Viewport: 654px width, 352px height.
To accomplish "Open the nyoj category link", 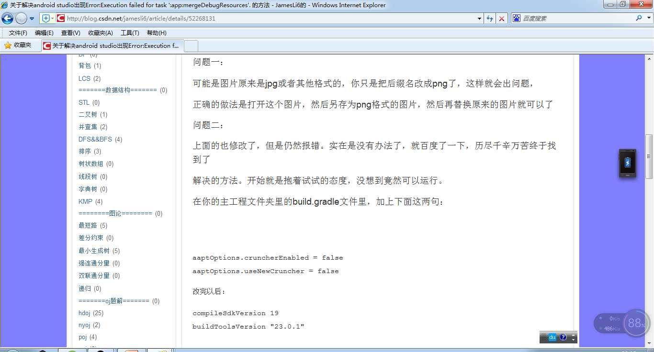I will tap(84, 325).
